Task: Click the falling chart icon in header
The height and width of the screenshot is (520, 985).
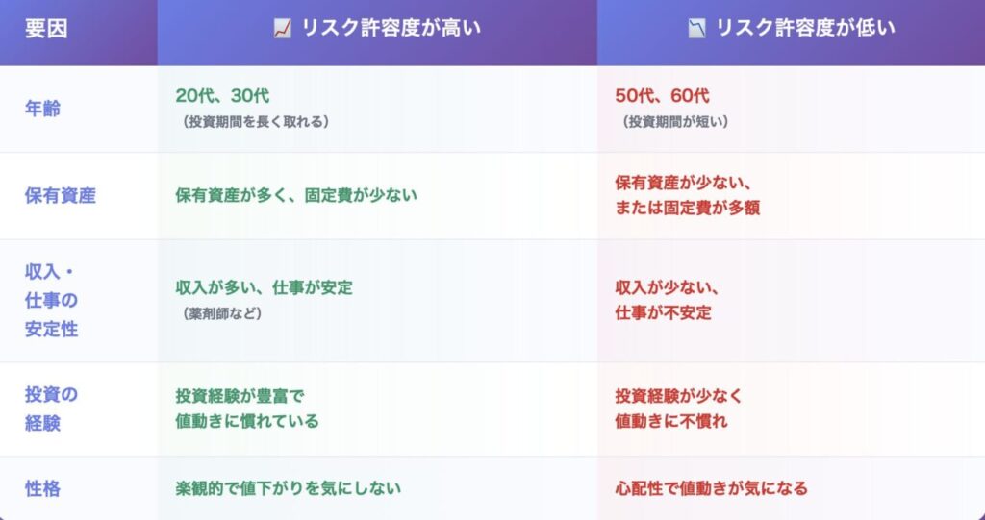Action: click(x=697, y=29)
